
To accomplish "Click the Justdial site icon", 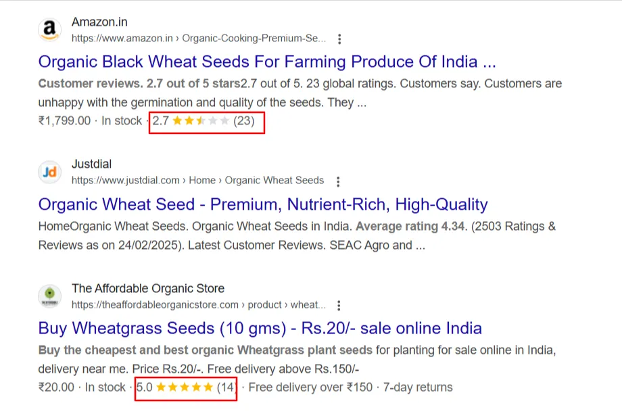I will pos(49,172).
